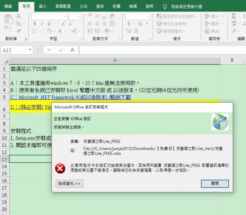Select column A header
The width and height of the screenshot is (246, 215).
click(x=115, y=61)
